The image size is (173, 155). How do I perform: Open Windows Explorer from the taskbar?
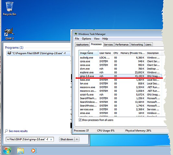tap(20, 151)
